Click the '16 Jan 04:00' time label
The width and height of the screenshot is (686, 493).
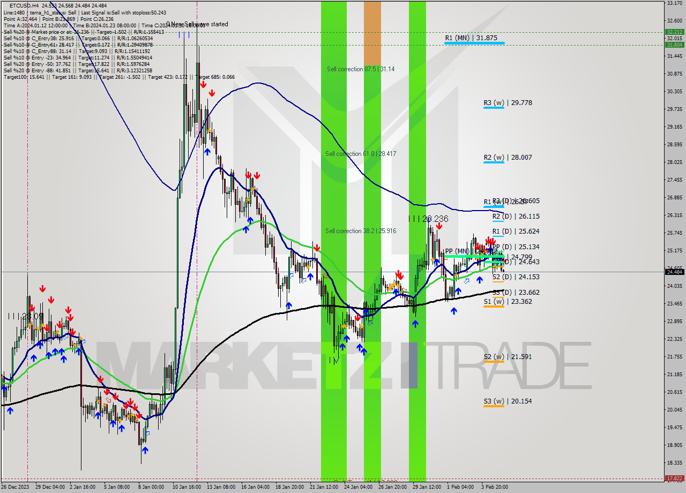click(255, 487)
